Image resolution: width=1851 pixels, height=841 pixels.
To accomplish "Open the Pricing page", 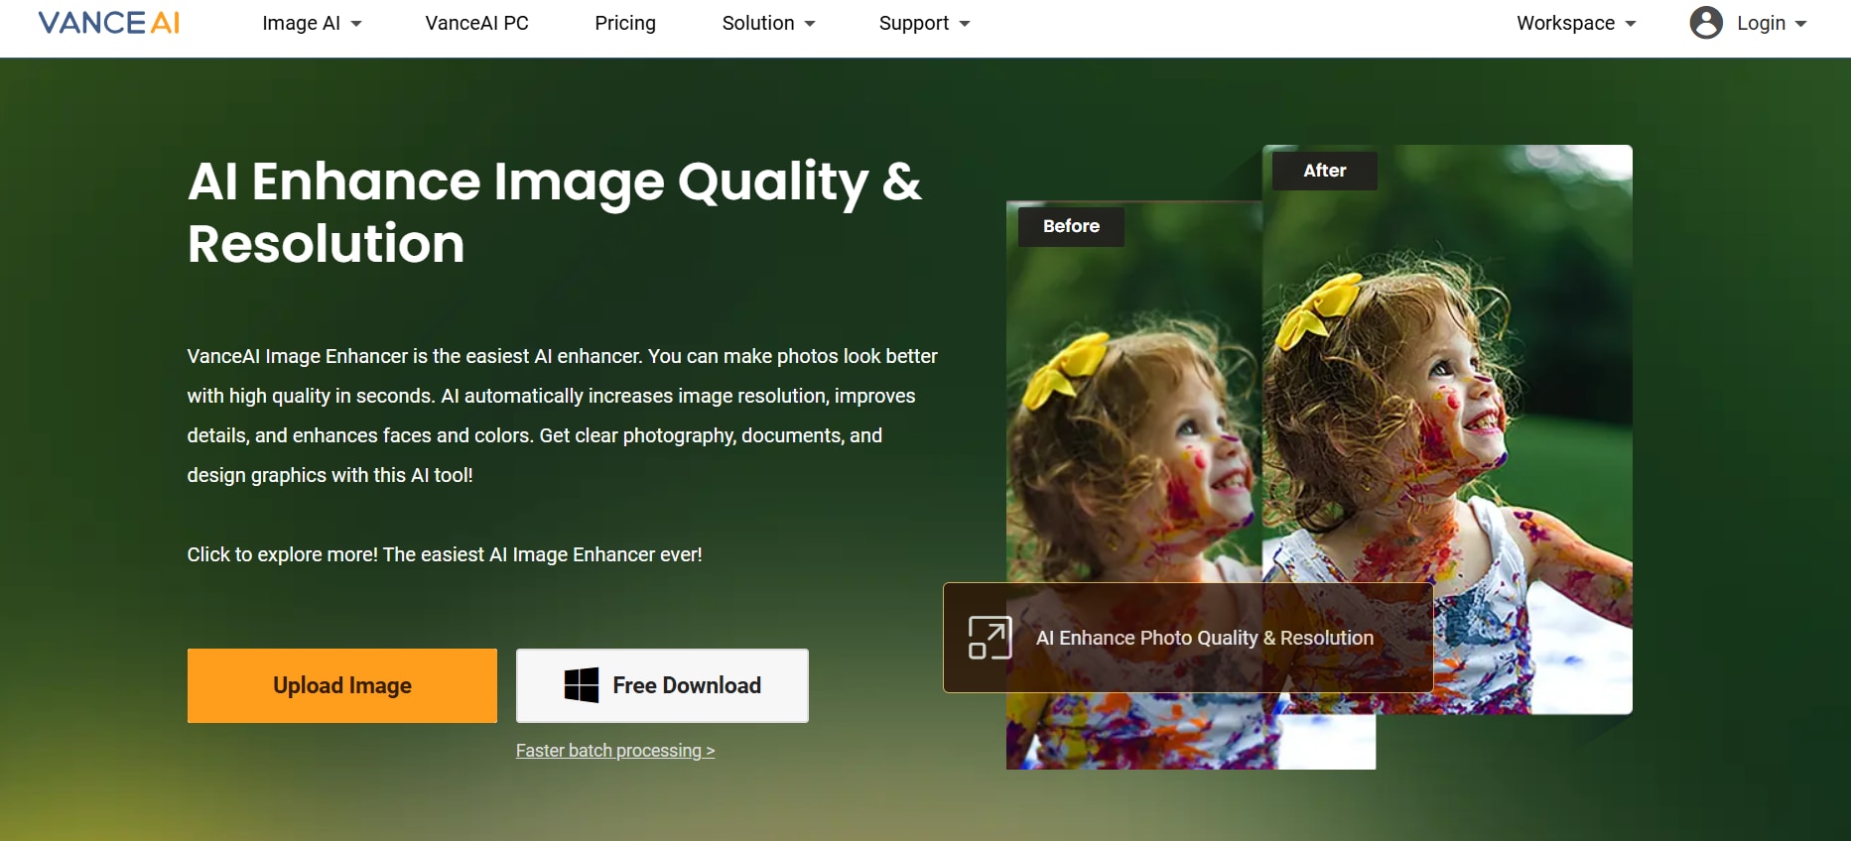I will click(x=625, y=23).
